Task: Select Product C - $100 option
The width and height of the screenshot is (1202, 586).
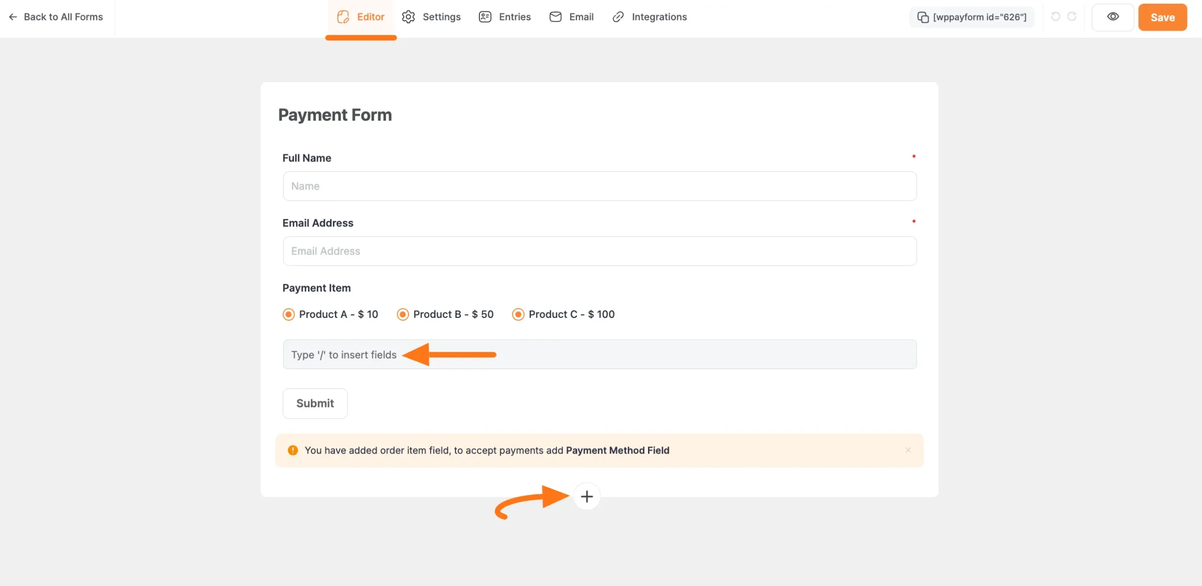Action: pyautogui.click(x=518, y=314)
